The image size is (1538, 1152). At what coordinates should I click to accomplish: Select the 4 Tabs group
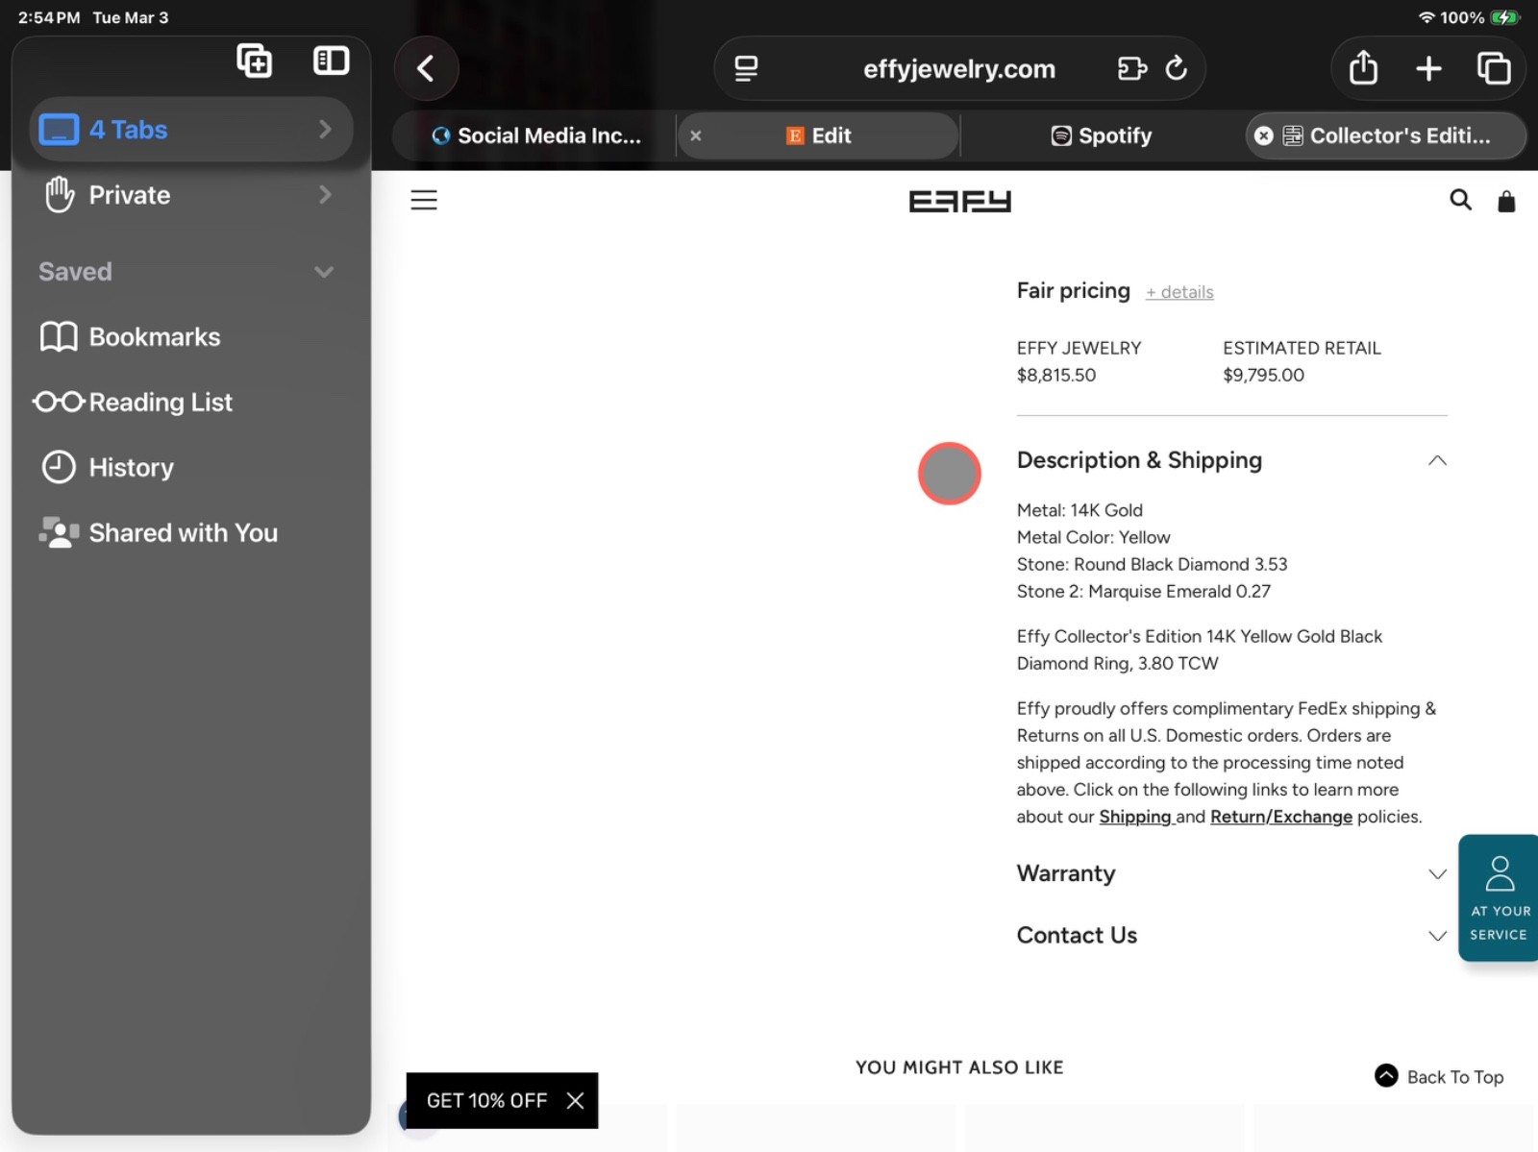[x=191, y=129]
